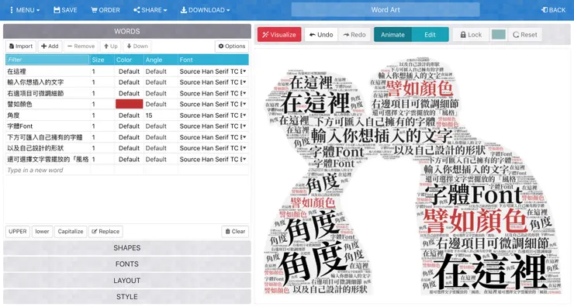Move the word Down
This screenshot has height=307, width=574.
[137, 46]
